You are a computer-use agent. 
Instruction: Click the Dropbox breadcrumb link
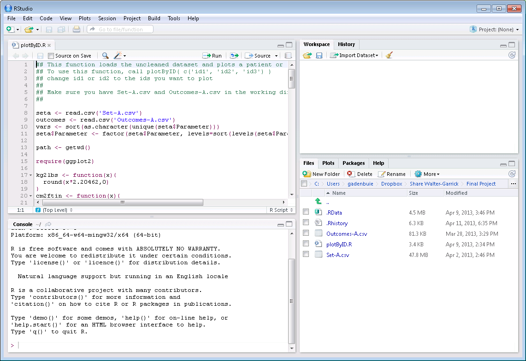(391, 184)
